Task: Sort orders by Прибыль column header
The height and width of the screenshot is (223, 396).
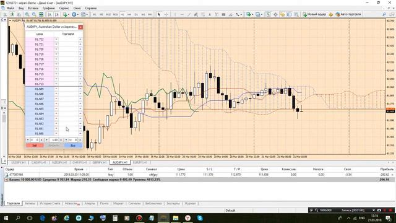Action: click(387, 169)
